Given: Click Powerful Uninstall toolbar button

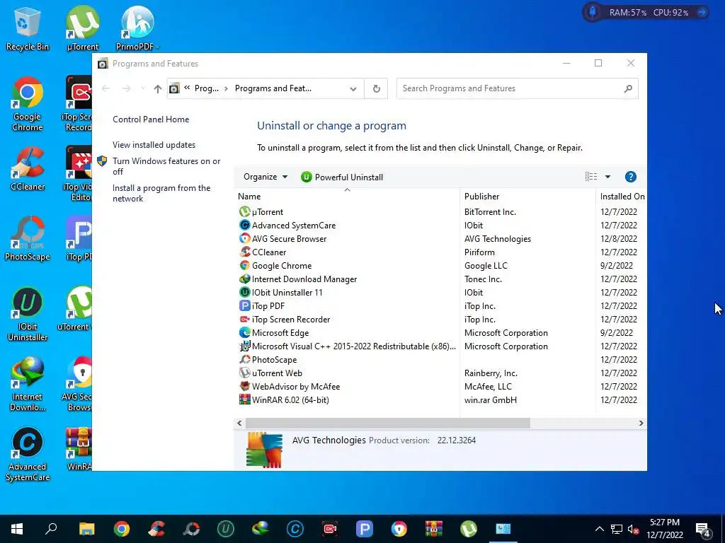Looking at the screenshot, I should pyautogui.click(x=342, y=177).
